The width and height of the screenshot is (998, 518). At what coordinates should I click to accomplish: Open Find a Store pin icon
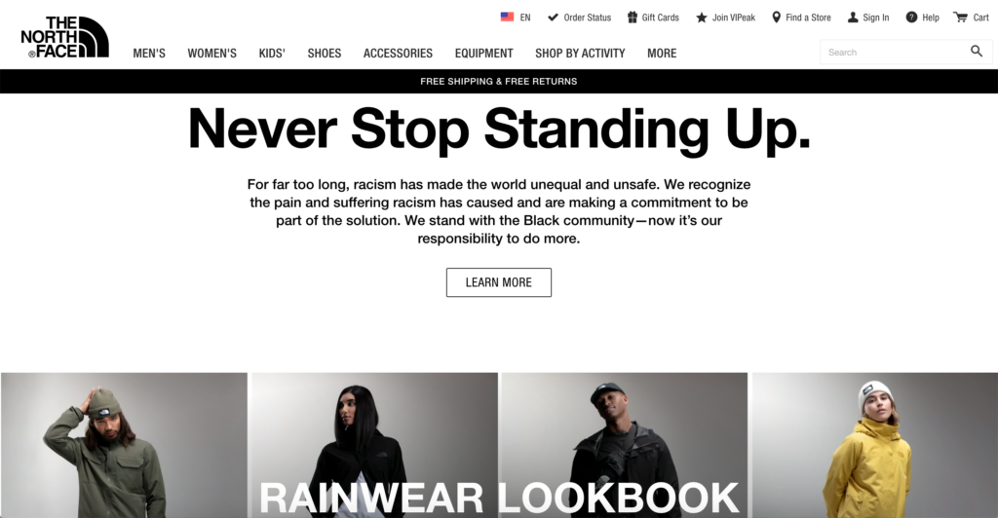[777, 18]
